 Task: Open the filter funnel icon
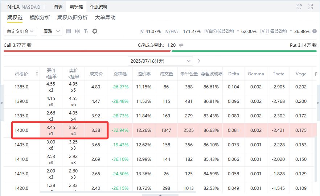[x=86, y=31]
